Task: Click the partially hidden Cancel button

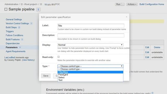Action: (x=56, y=76)
